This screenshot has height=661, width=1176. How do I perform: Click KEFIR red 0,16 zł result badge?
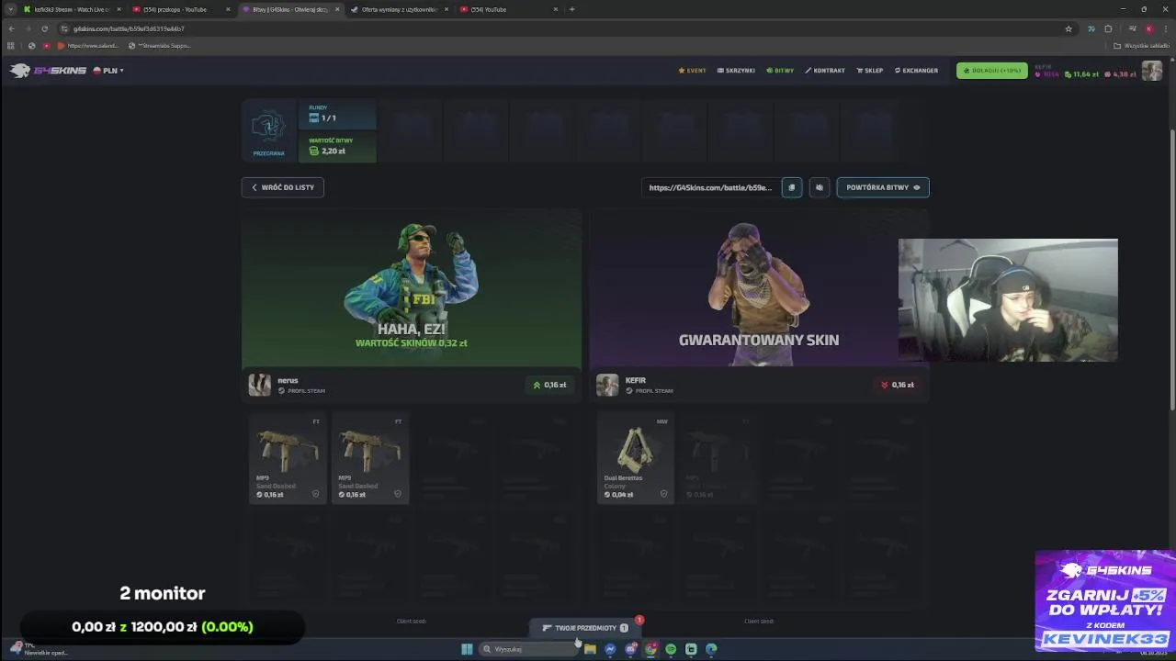pos(898,385)
